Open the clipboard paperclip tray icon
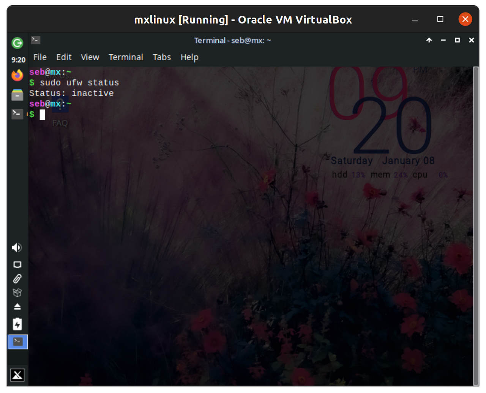Image resolution: width=486 pixels, height=393 pixels. click(x=17, y=279)
